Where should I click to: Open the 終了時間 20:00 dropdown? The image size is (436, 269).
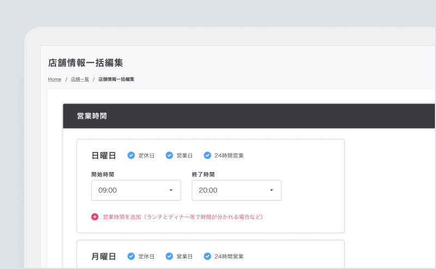(x=237, y=191)
